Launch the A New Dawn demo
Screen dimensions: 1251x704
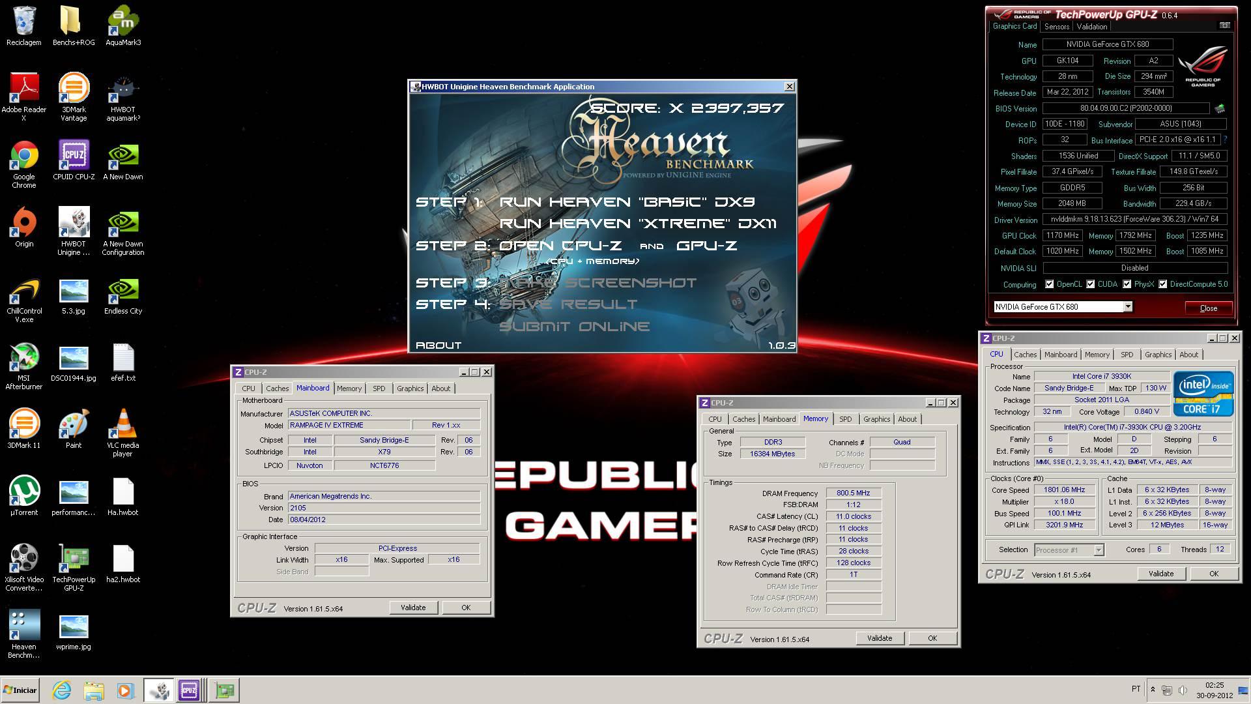point(123,160)
